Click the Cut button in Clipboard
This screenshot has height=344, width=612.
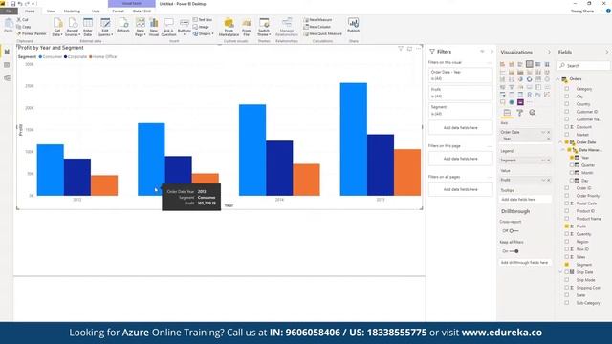[x=22, y=19]
